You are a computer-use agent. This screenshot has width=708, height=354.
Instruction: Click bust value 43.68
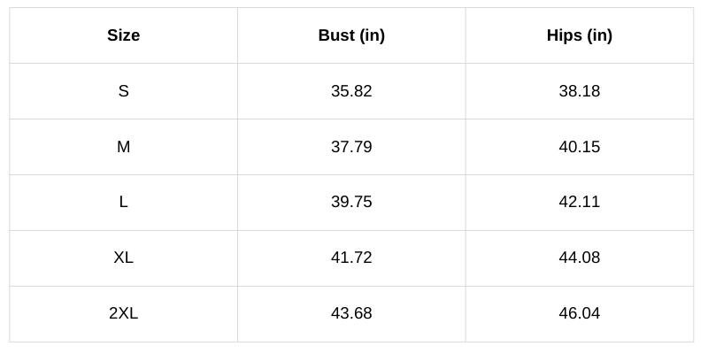pyautogui.click(x=351, y=313)
